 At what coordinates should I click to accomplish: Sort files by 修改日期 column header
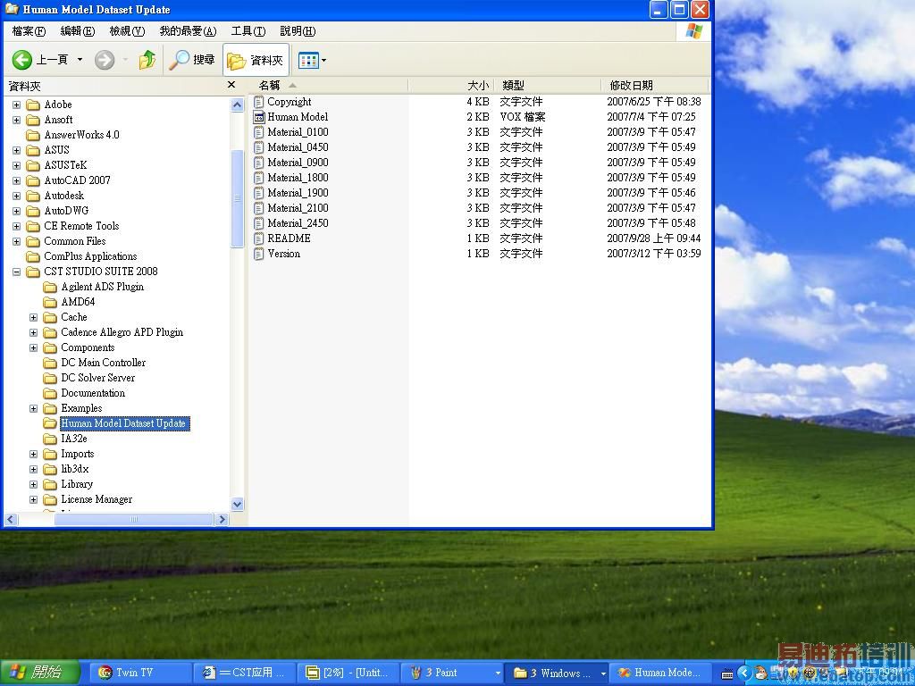(654, 85)
